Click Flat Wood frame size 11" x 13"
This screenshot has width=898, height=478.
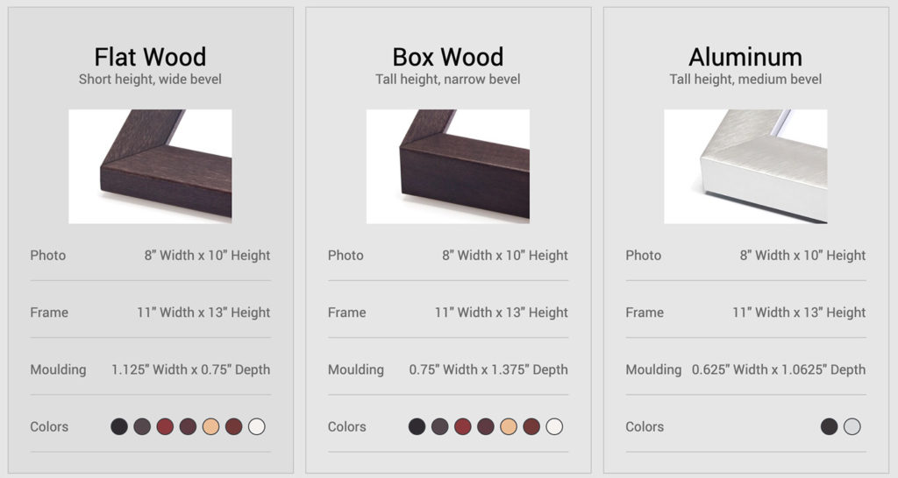pos(203,313)
